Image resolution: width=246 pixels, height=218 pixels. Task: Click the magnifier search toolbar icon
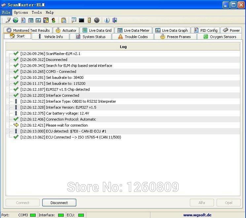(74, 21)
